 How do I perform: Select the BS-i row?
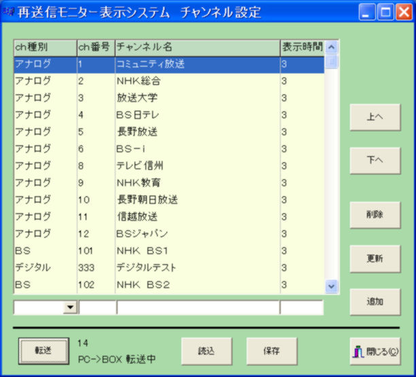tap(169, 149)
